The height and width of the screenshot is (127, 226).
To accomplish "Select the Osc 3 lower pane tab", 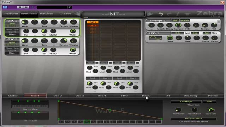I will point(80,96).
